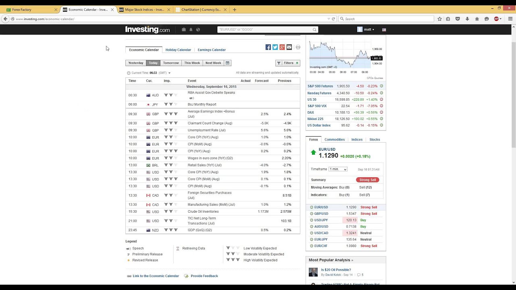Open the browser hamburger menu
The image size is (516, 290).
510,19
